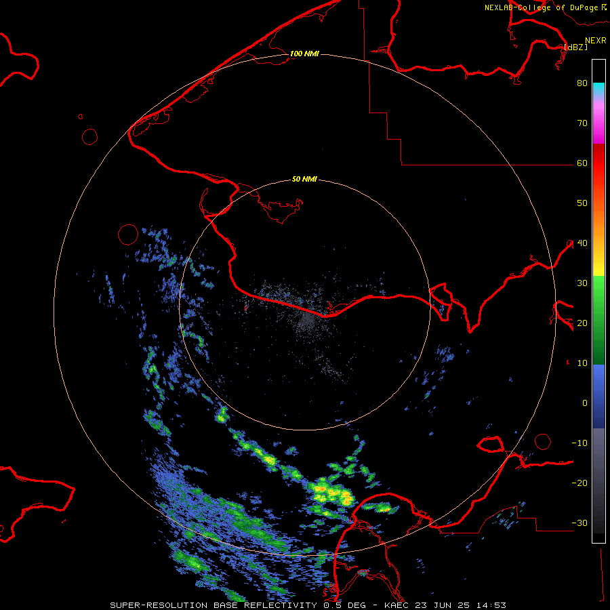Click the 50 value on dBZ scale

click(x=582, y=203)
